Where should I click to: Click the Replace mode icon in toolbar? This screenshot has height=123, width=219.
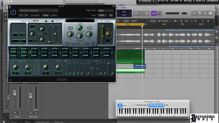pyautogui.click(x=136, y=13)
